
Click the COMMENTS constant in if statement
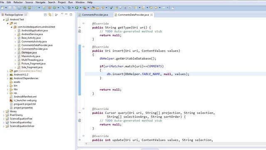point(155,66)
